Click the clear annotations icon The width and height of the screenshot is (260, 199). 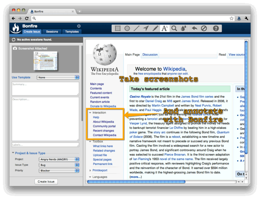tap(204, 29)
